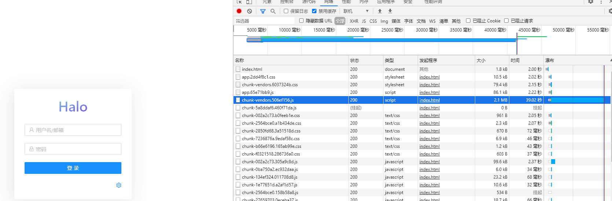Screen dimensions: 612x201
Task: Open the Application (应用程序) tab
Action: coord(386,2)
